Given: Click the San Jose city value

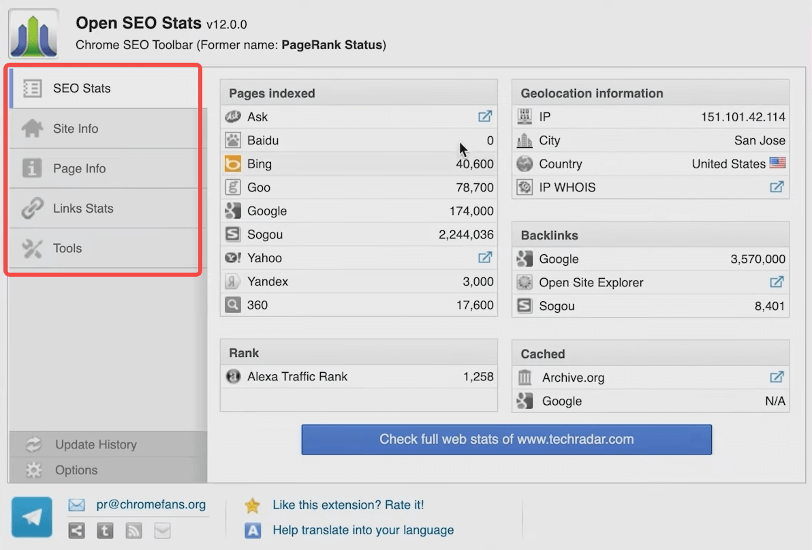Looking at the screenshot, I should click(x=760, y=140).
